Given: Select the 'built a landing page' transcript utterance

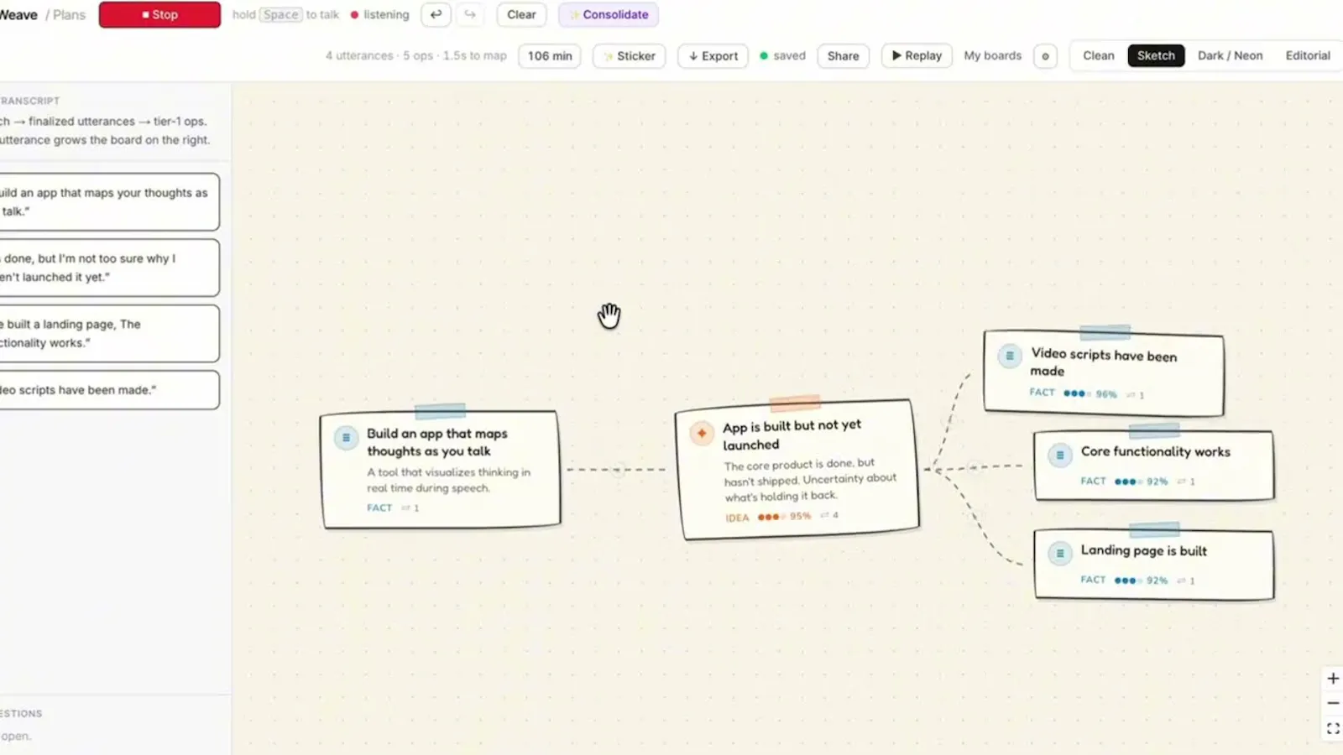Looking at the screenshot, I should (109, 333).
